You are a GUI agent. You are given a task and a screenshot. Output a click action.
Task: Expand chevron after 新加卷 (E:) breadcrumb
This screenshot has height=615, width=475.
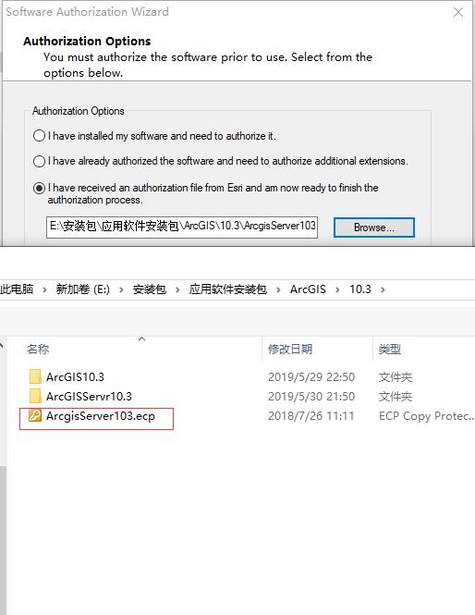(121, 289)
